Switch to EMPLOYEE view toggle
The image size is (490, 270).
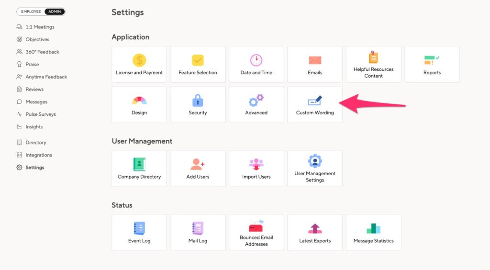point(31,11)
